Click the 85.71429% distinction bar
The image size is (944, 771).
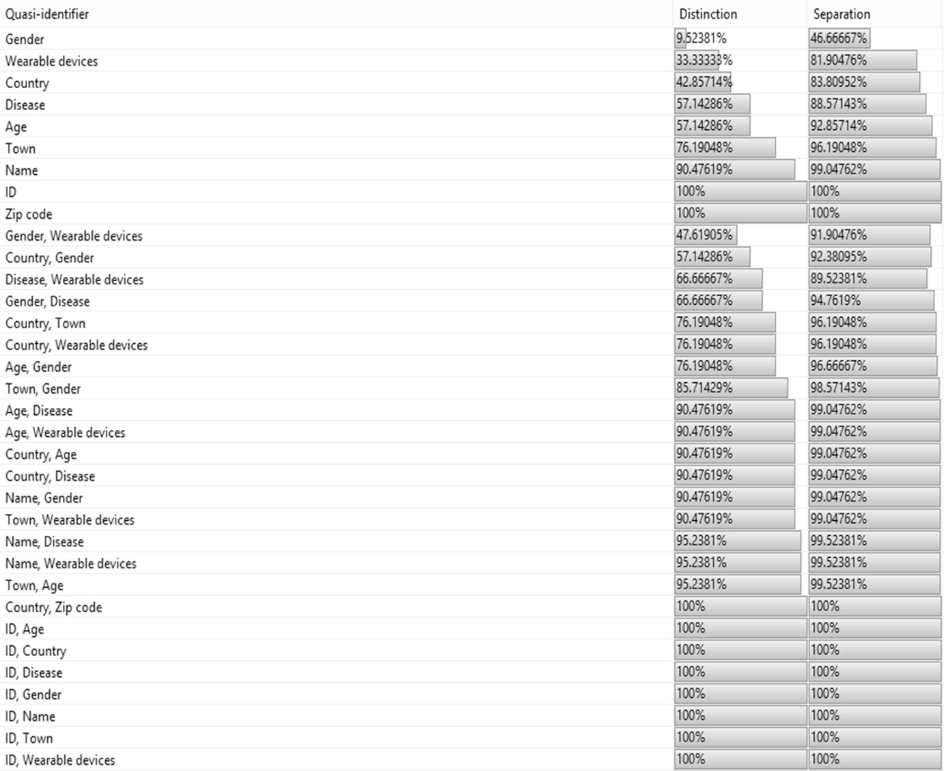[731, 388]
